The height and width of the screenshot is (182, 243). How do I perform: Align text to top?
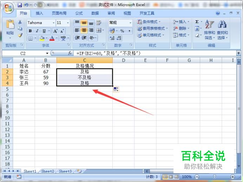(77, 22)
